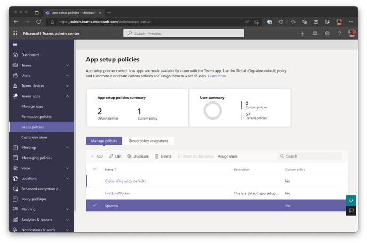Open Customize store in sidebar
Viewport: 367px width, 243px height.
tap(34, 137)
